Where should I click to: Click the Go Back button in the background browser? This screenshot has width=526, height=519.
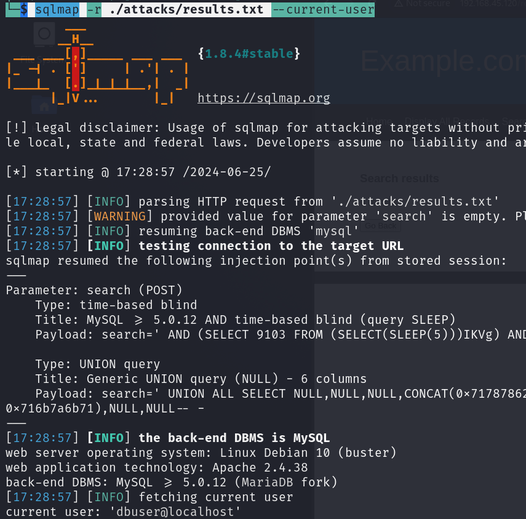[380, 225]
